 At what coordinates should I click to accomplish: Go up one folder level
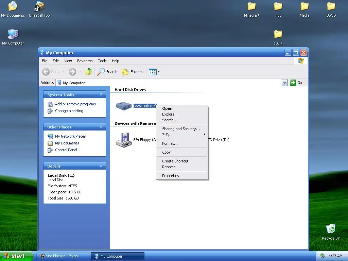pyautogui.click(x=89, y=72)
